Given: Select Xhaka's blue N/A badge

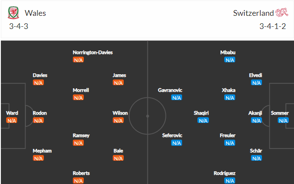Looking at the screenshot, I should click(x=229, y=98).
